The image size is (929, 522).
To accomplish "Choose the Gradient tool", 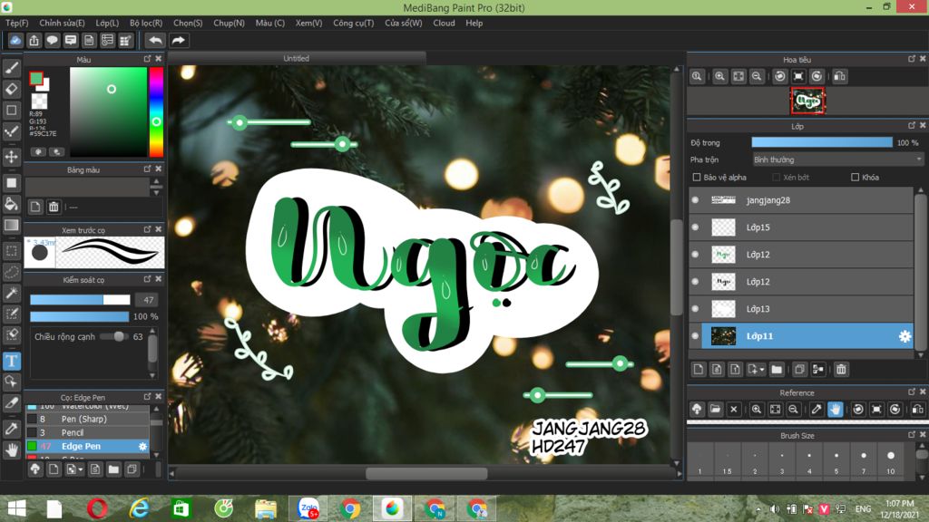I will click(x=11, y=225).
